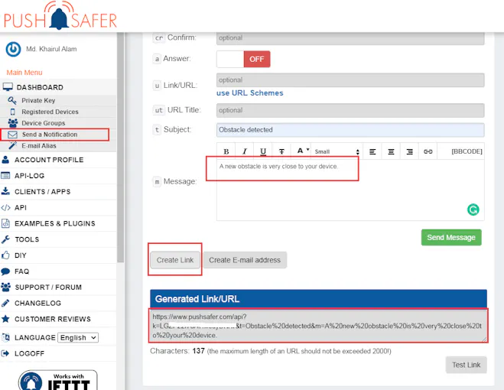Click the Dashboard monitor icon
Image resolution: width=504 pixels, height=390 pixels.
8,87
